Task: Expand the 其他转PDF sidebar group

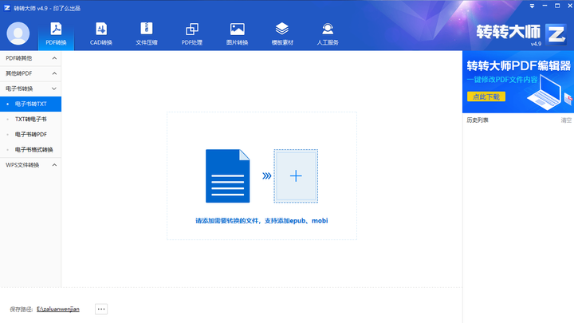Action: (x=30, y=73)
